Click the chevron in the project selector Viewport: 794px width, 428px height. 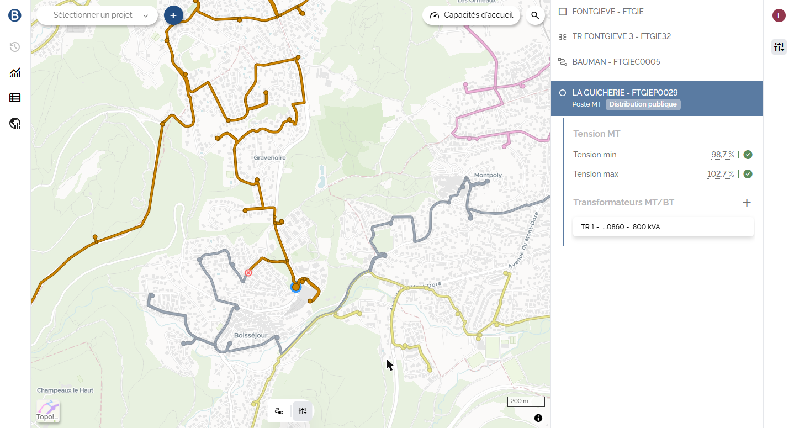(146, 15)
